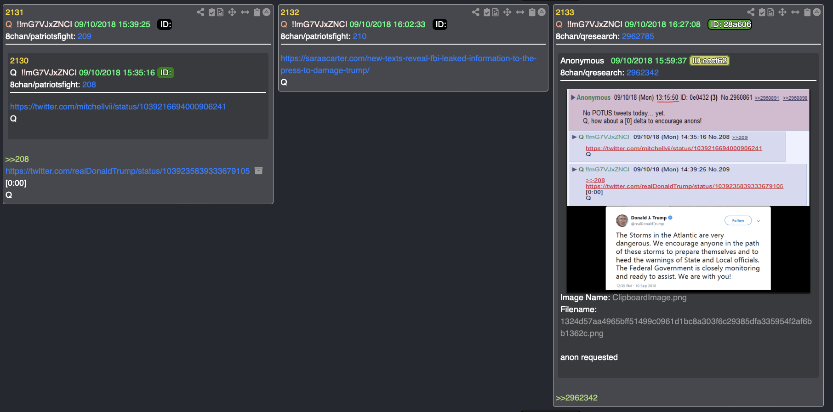The height and width of the screenshot is (412, 833).
Task: Open post number 2133 heading
Action: click(565, 12)
